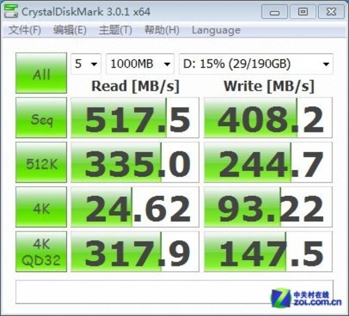Click the CrystalDiskMark app icon in title bar
349x316 pixels.
pos(11,11)
